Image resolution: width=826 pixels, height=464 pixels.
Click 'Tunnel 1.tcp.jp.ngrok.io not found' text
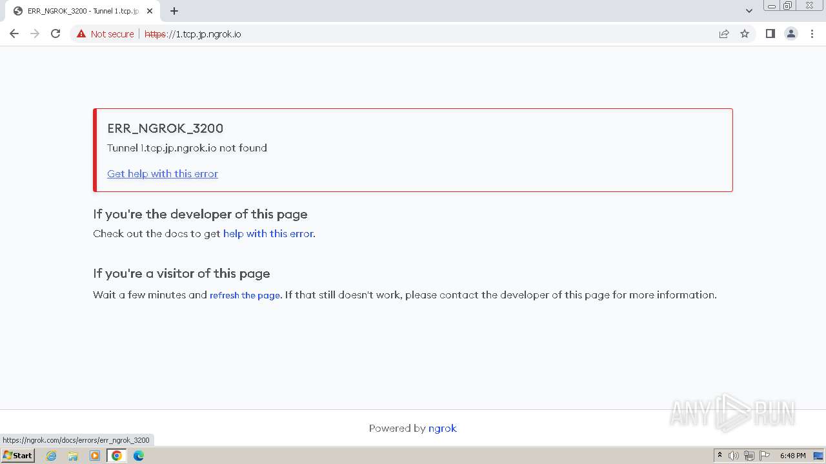click(187, 148)
